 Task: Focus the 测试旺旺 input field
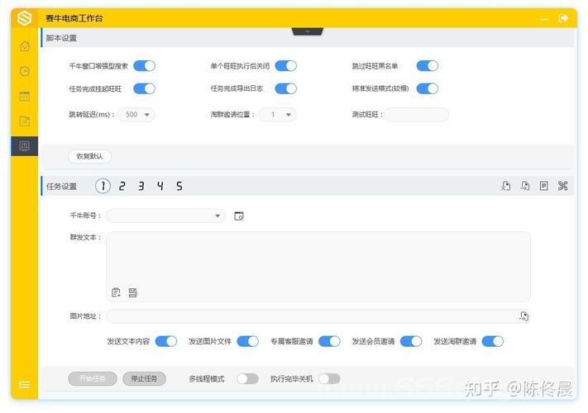[417, 115]
